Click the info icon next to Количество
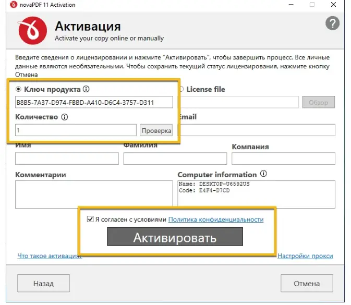This screenshot has width=351, height=305. tap(65, 117)
